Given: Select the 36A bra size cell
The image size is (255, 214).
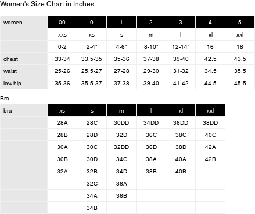Looking at the screenshot, I should point(121,184).
